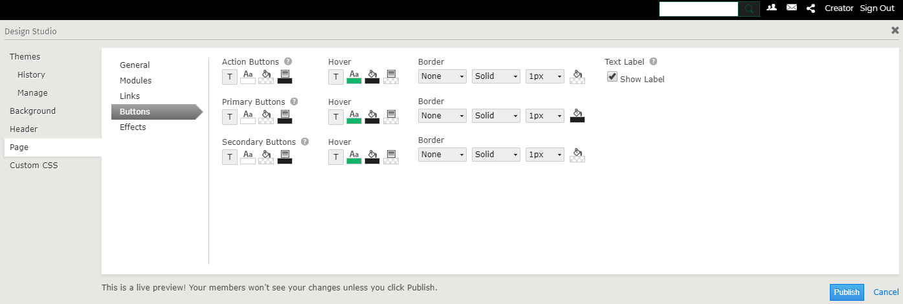Open Primary Buttons hover gradient picker

pos(390,116)
